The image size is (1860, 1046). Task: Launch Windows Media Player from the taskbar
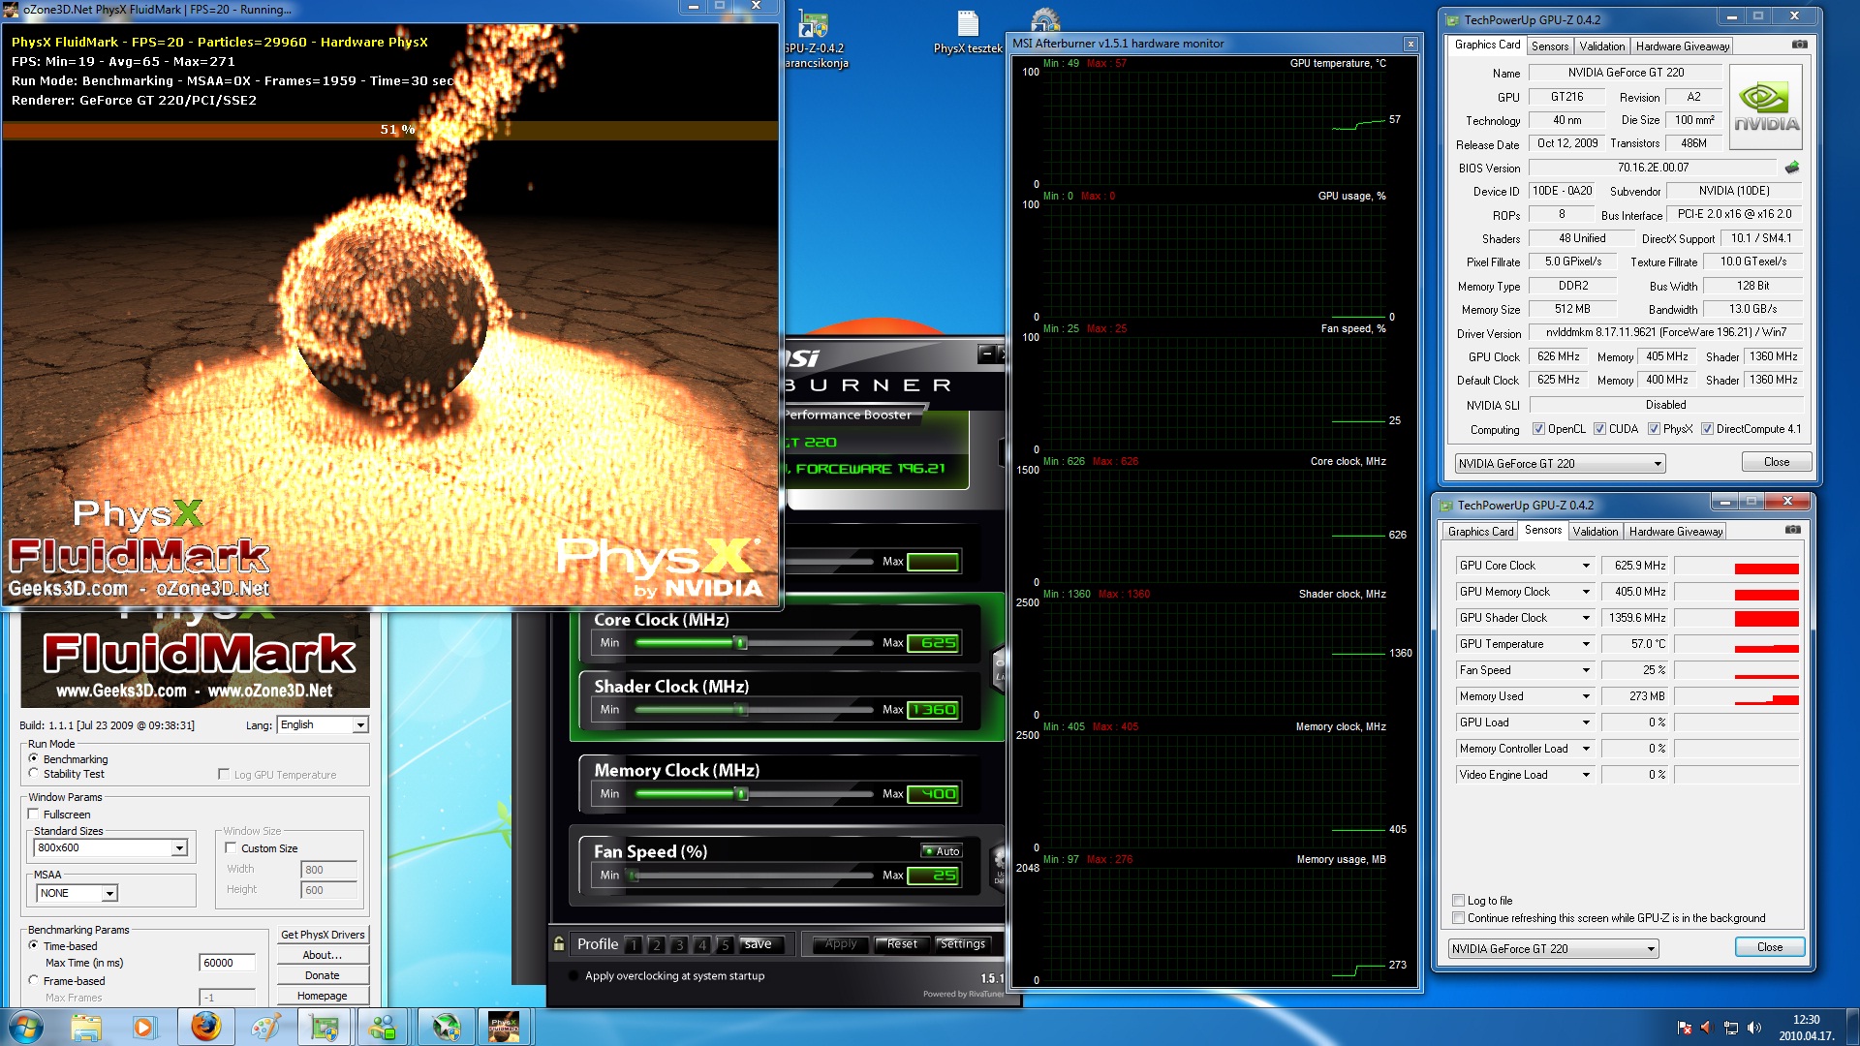(x=143, y=1027)
